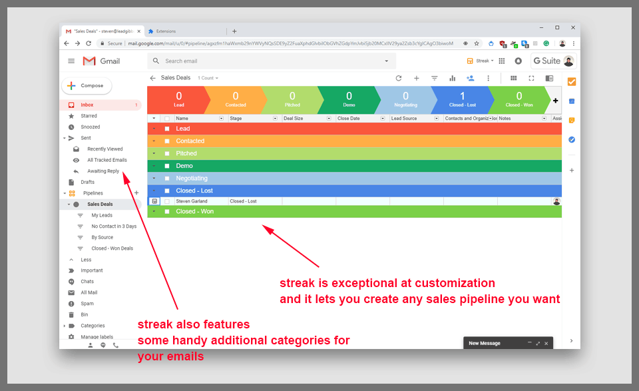
Task: Open All Tracked Emails
Action: click(106, 160)
